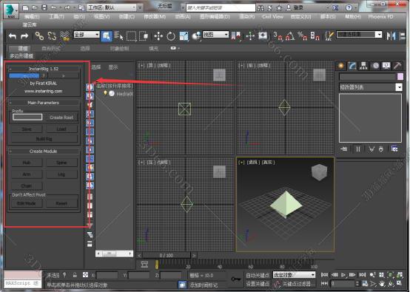Open the Utilities hammer panel tab

click(397, 66)
